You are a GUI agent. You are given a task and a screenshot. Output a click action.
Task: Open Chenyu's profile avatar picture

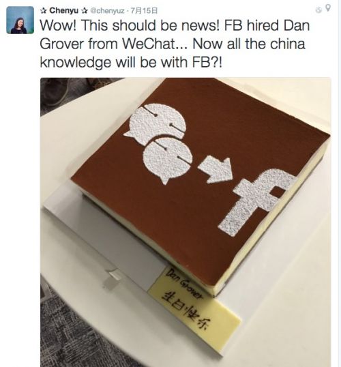[20, 20]
